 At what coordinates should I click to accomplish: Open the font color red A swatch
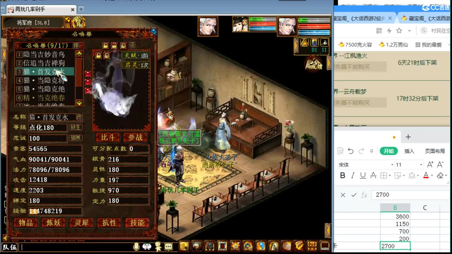pos(426,176)
